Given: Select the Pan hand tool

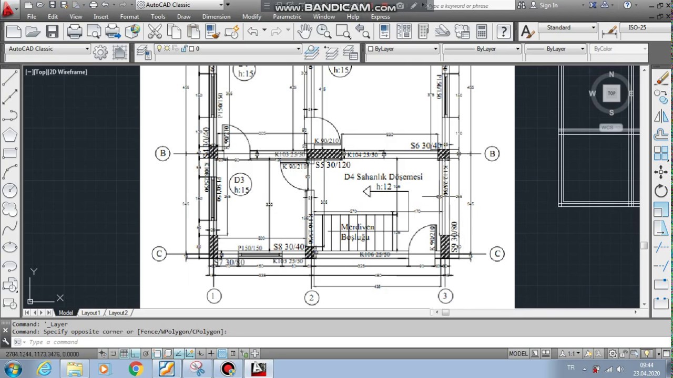Looking at the screenshot, I should tap(304, 31).
